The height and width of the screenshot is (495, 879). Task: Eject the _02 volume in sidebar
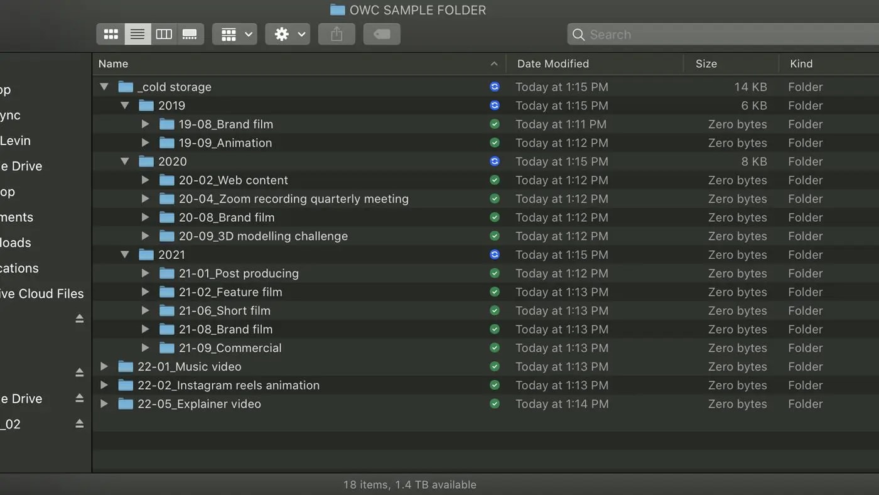pyautogui.click(x=80, y=424)
